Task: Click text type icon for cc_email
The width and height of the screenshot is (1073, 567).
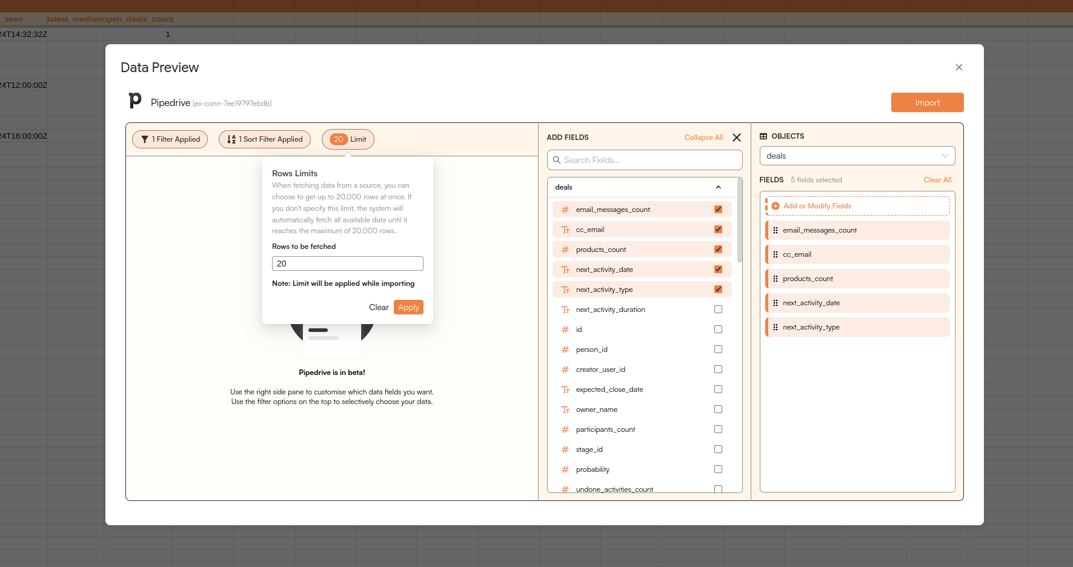Action: pyautogui.click(x=565, y=230)
